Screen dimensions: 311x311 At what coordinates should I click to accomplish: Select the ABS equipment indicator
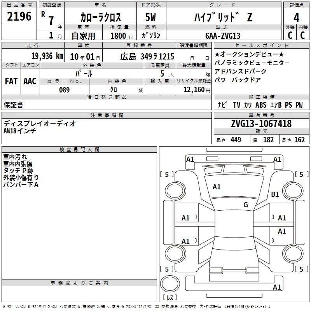261,105
